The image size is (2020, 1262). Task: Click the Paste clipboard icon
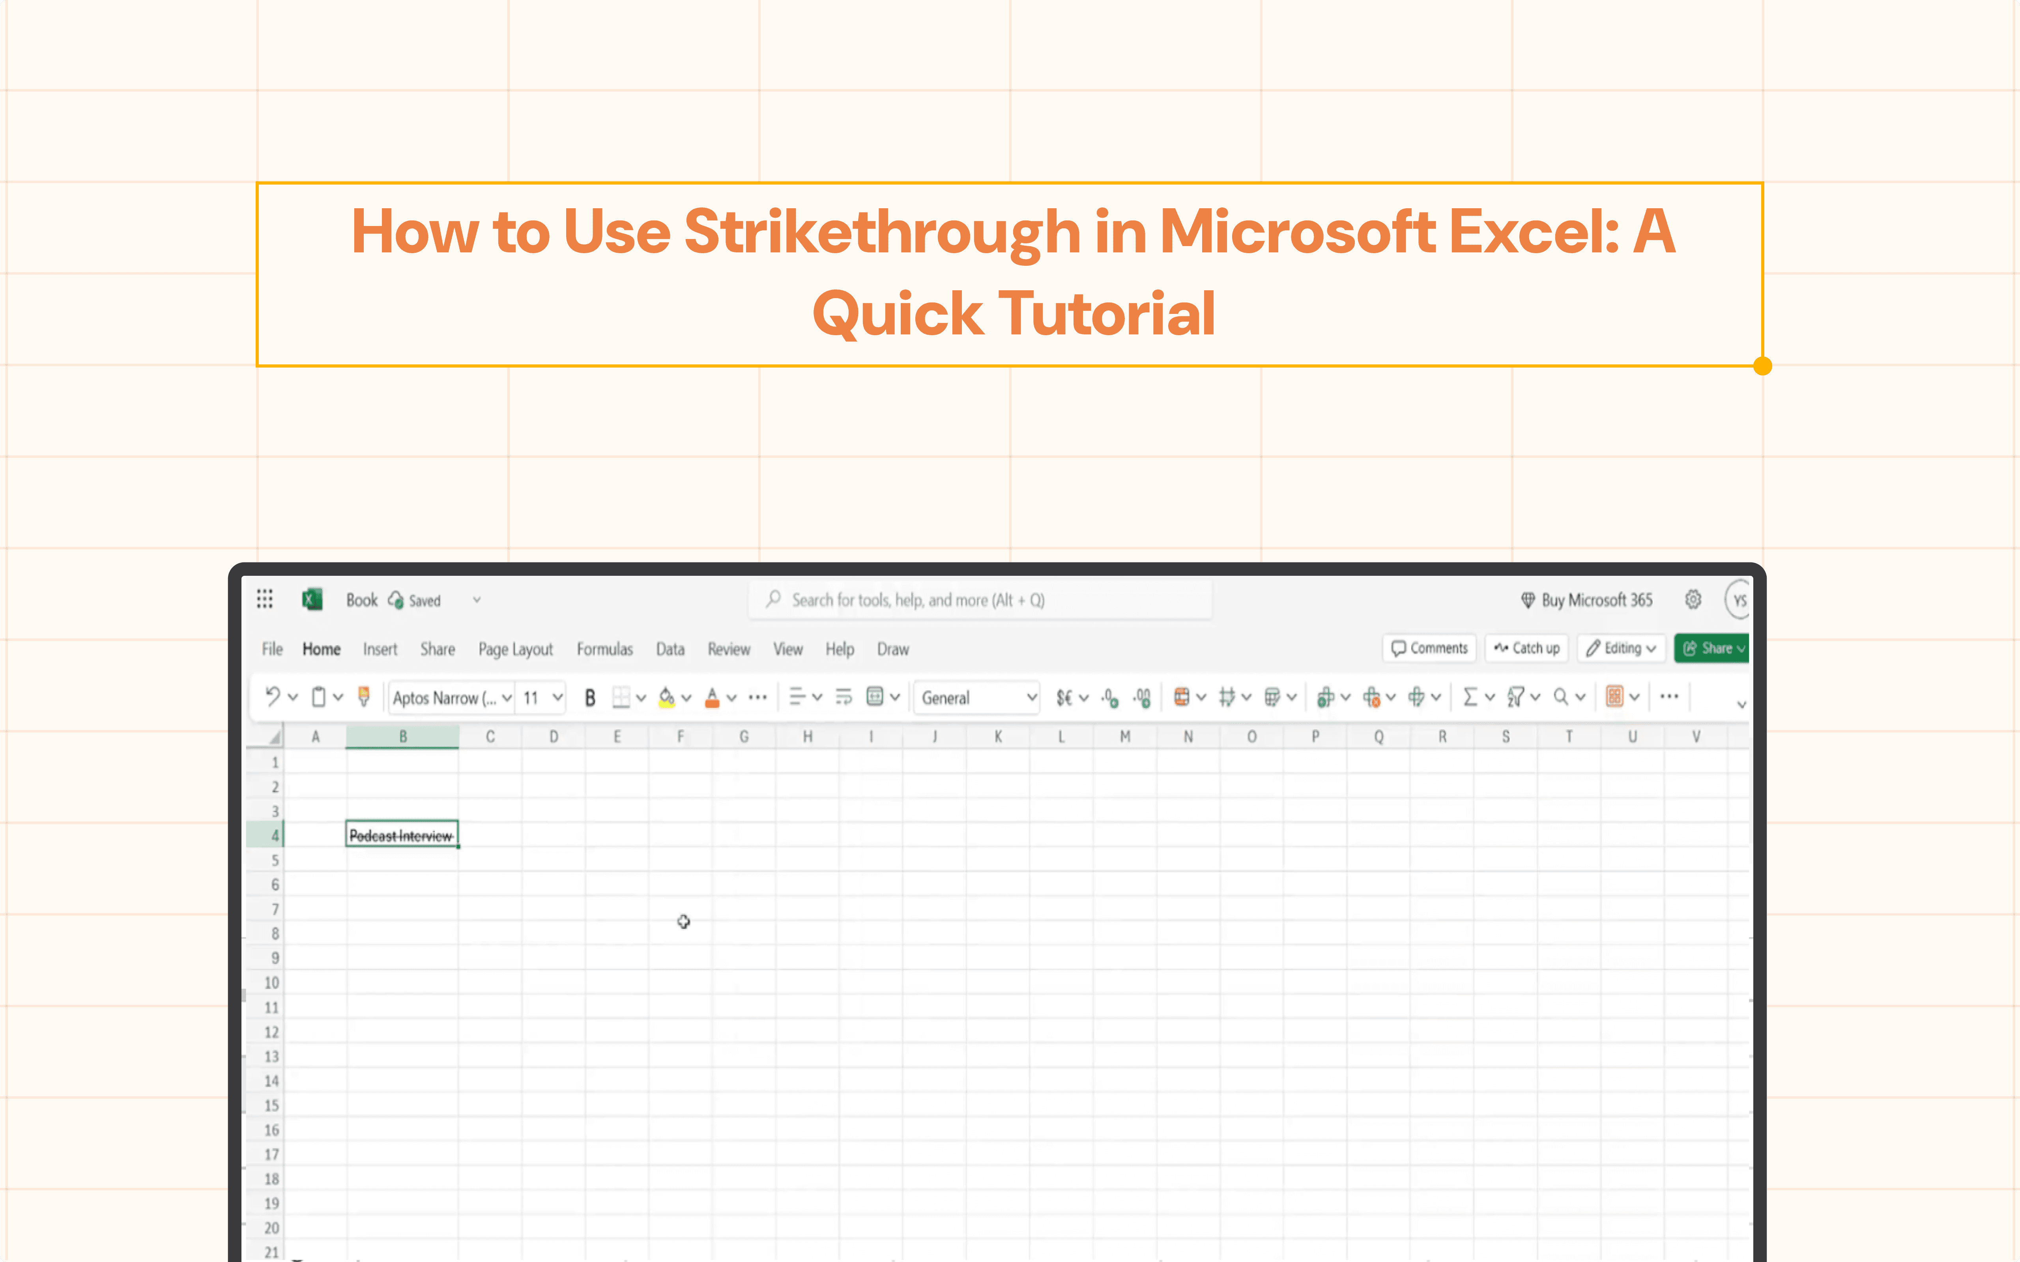(x=318, y=696)
